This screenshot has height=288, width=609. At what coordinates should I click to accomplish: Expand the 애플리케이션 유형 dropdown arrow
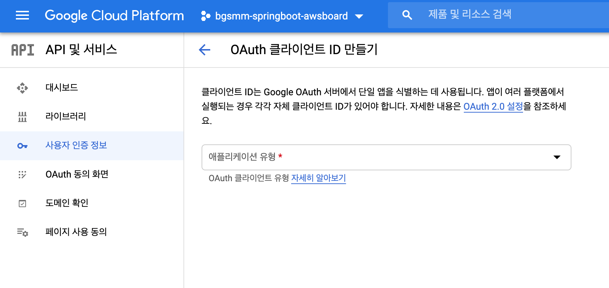pos(557,157)
